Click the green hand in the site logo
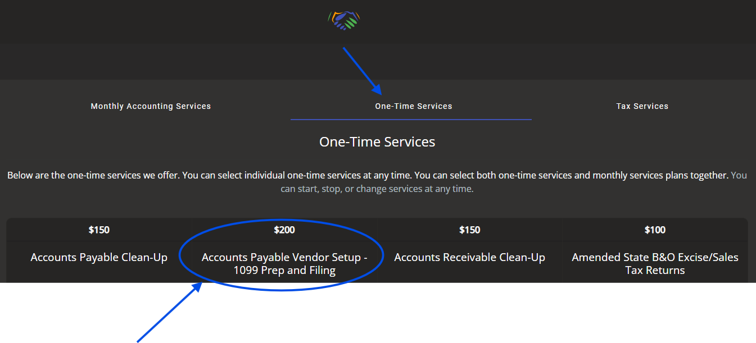This screenshot has width=756, height=343. (351, 24)
